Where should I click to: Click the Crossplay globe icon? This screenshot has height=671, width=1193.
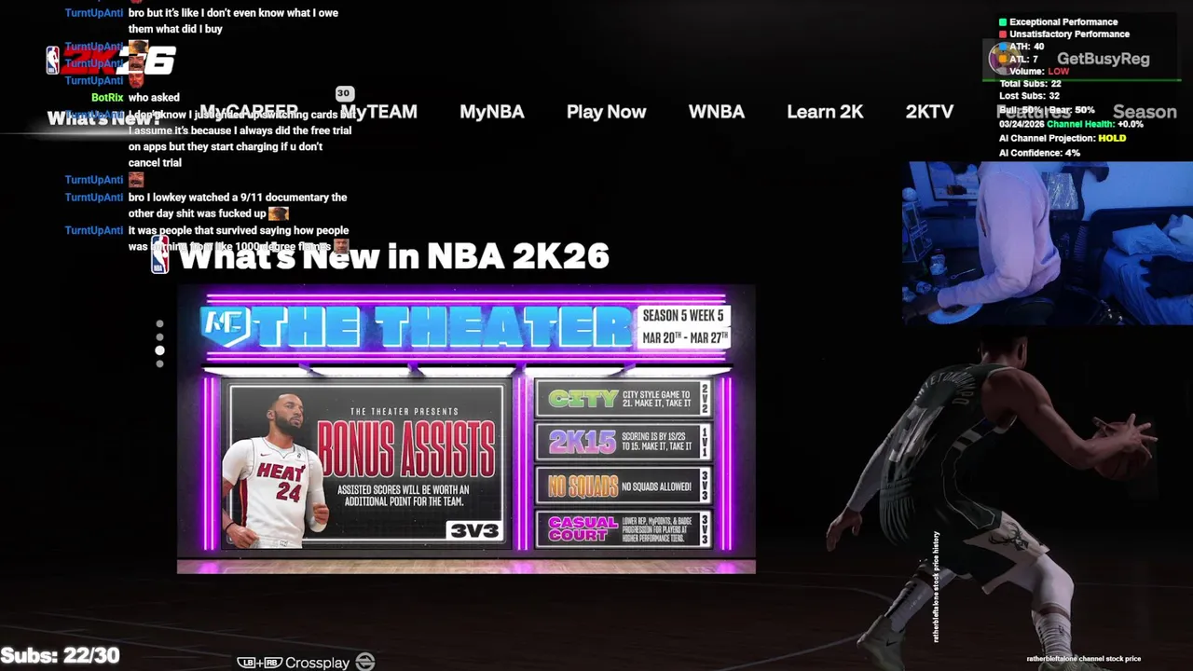pyautogui.click(x=365, y=662)
